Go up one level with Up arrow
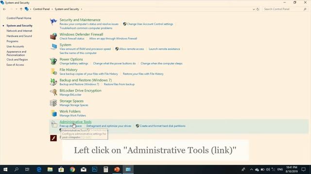The image size is (311, 174). click(21, 9)
